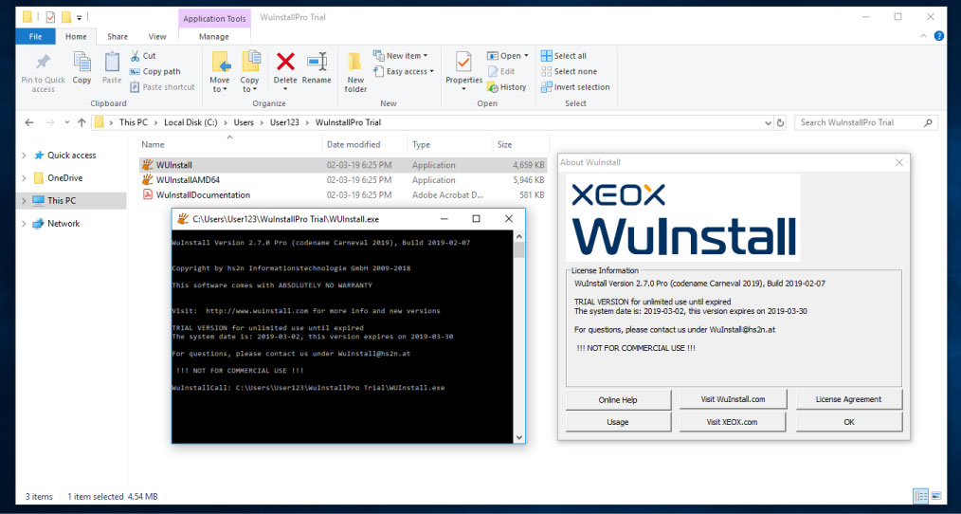Viewport: 961px width, 514px height.
Task: Open the License Agreement button
Action: tap(849, 399)
